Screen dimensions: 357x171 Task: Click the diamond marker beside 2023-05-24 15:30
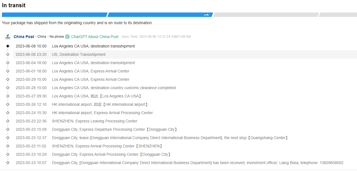tap(8, 113)
